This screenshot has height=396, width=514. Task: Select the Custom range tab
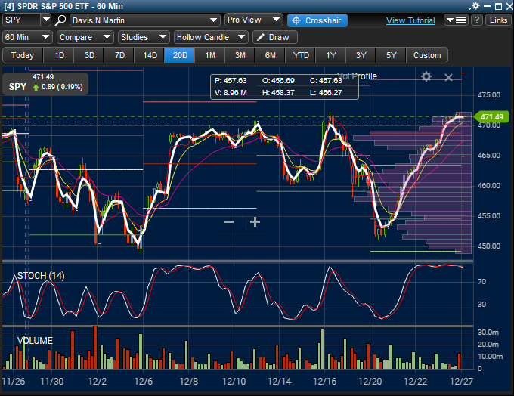coord(427,55)
